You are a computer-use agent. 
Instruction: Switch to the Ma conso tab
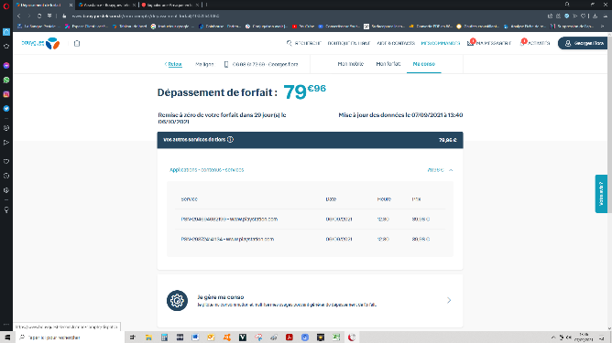click(x=424, y=64)
